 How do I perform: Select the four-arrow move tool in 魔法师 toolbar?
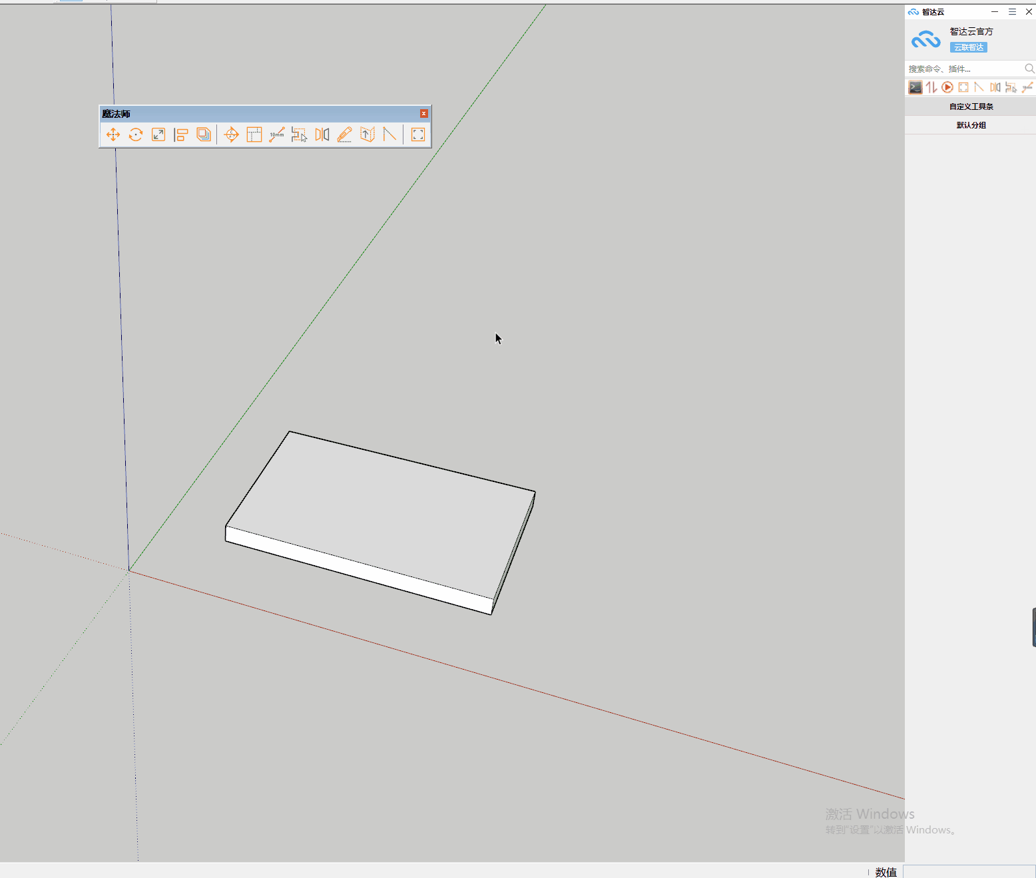pyautogui.click(x=113, y=134)
